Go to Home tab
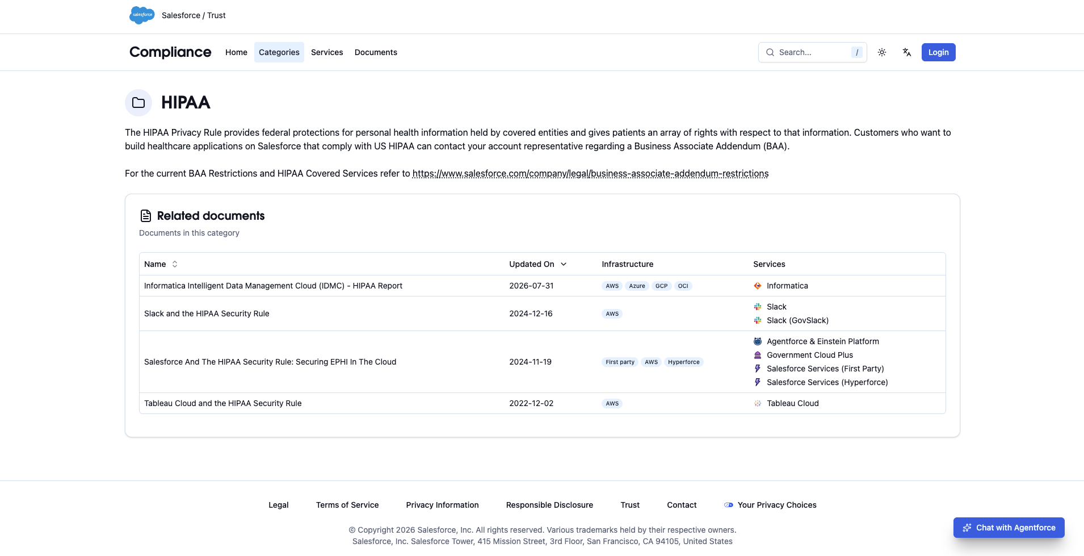This screenshot has height=556, width=1084. click(x=236, y=52)
